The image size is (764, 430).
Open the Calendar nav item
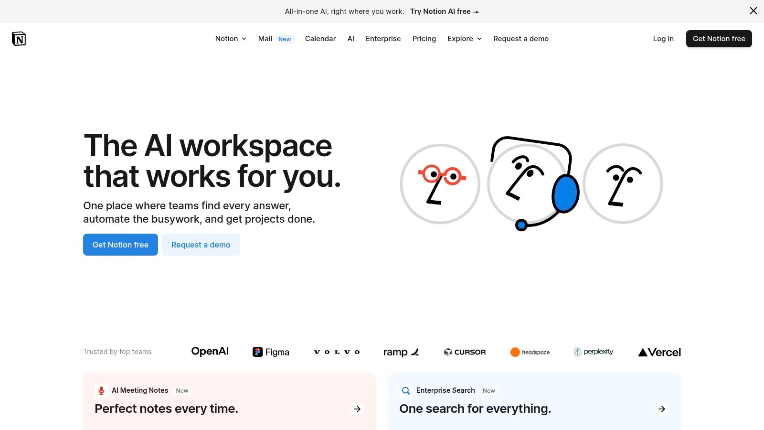(320, 39)
